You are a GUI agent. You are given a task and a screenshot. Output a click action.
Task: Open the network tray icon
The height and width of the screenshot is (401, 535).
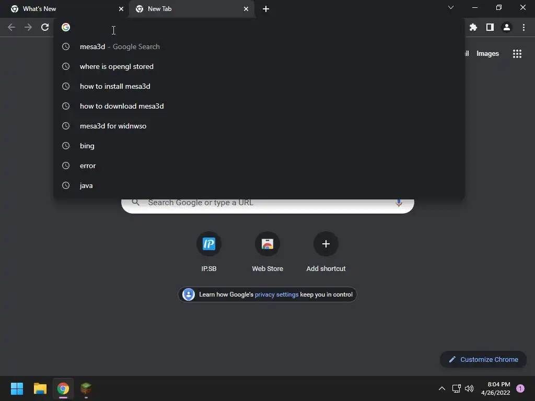click(x=457, y=388)
